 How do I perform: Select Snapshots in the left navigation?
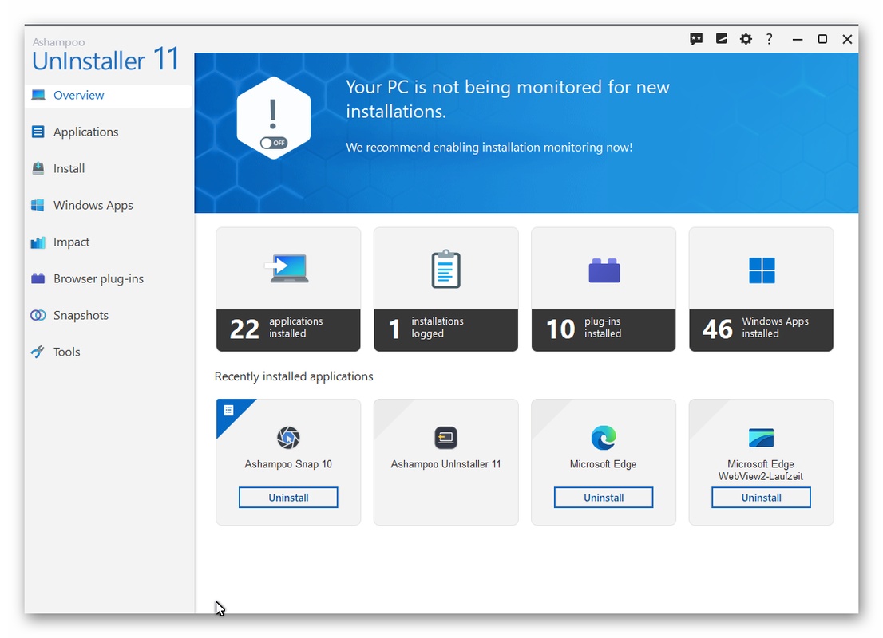[81, 316]
